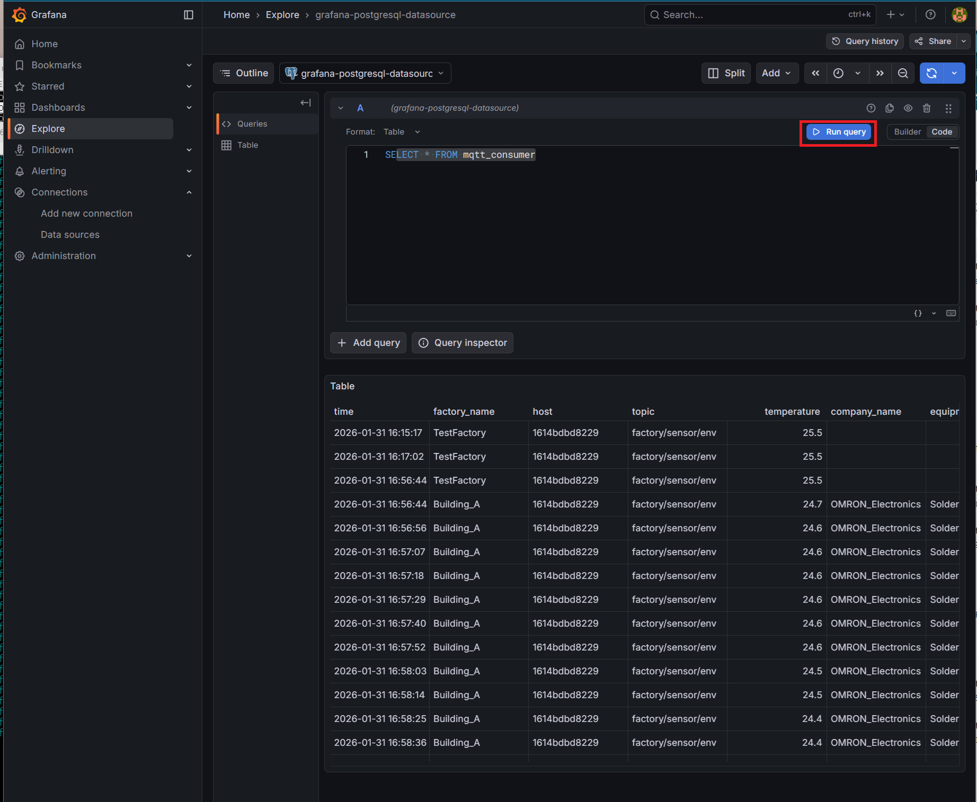The width and height of the screenshot is (977, 802).
Task: Collapse the outline pane arrow
Action: [306, 103]
